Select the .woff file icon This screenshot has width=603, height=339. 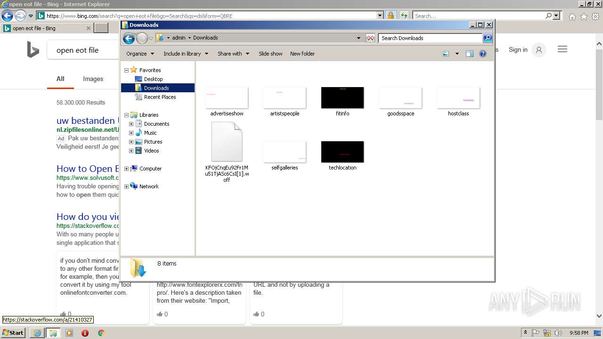tap(227, 142)
